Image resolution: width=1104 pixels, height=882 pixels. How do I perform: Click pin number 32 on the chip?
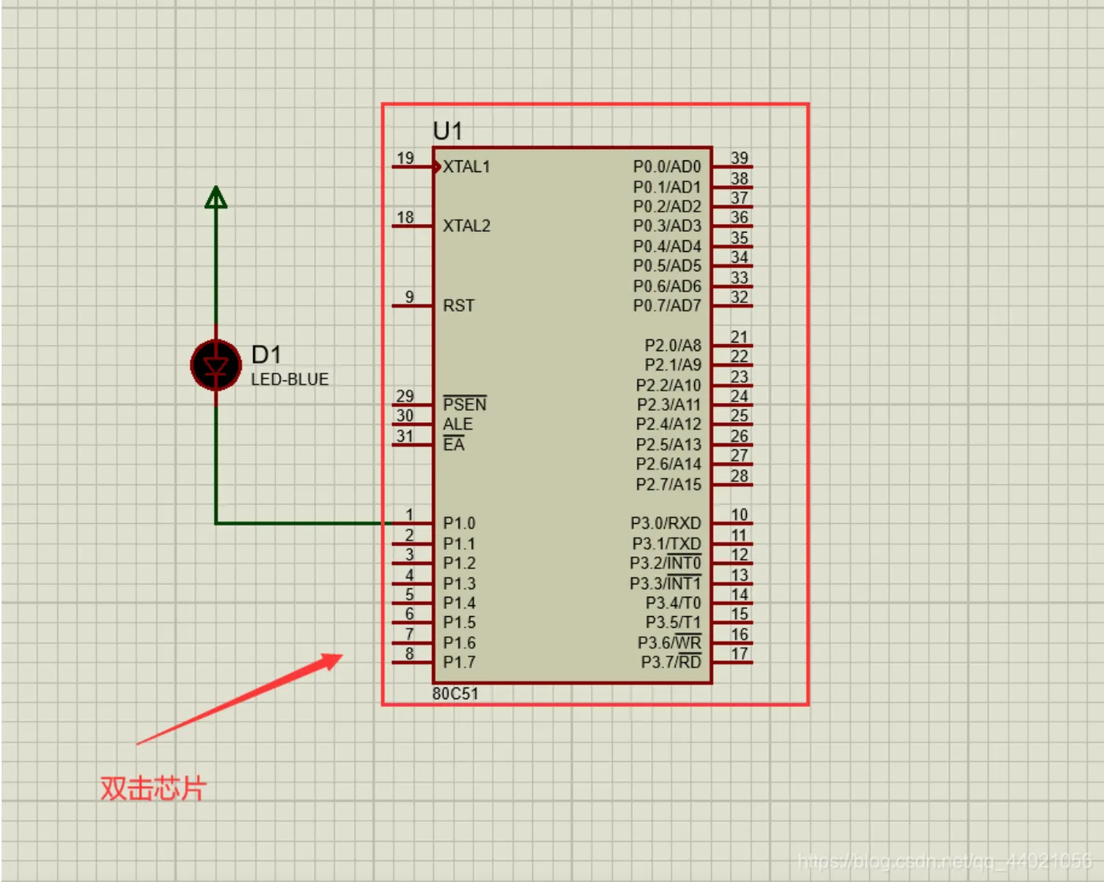[x=739, y=297]
